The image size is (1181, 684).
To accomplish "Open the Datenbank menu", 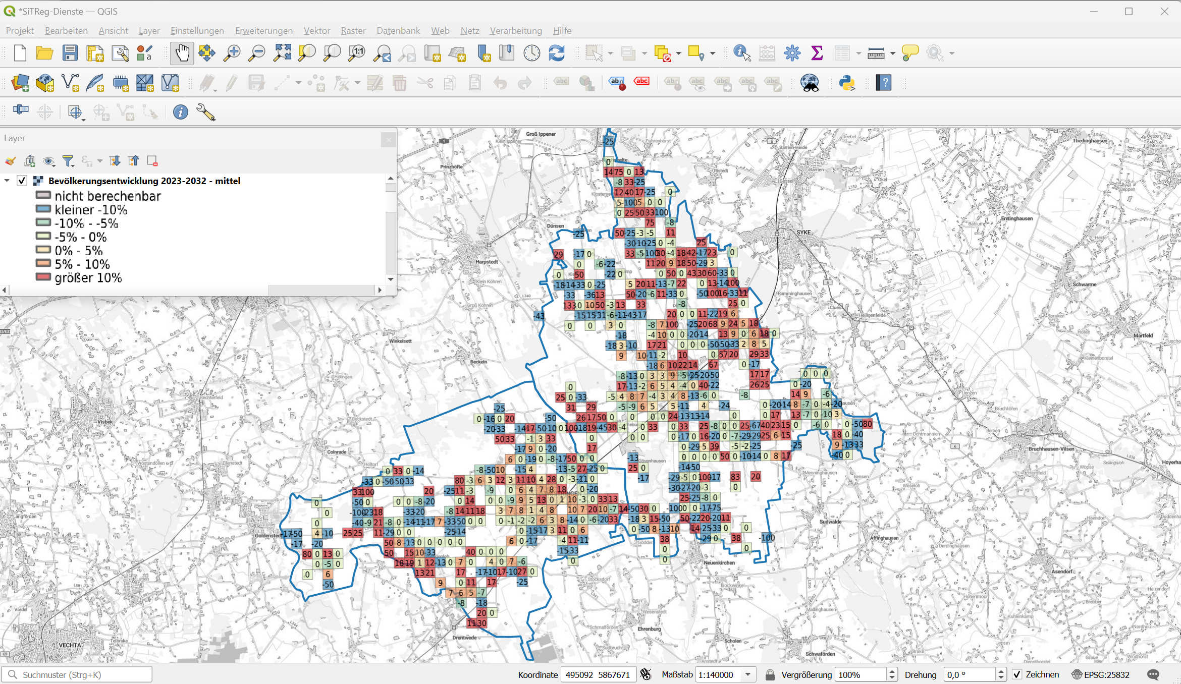I will coord(398,31).
